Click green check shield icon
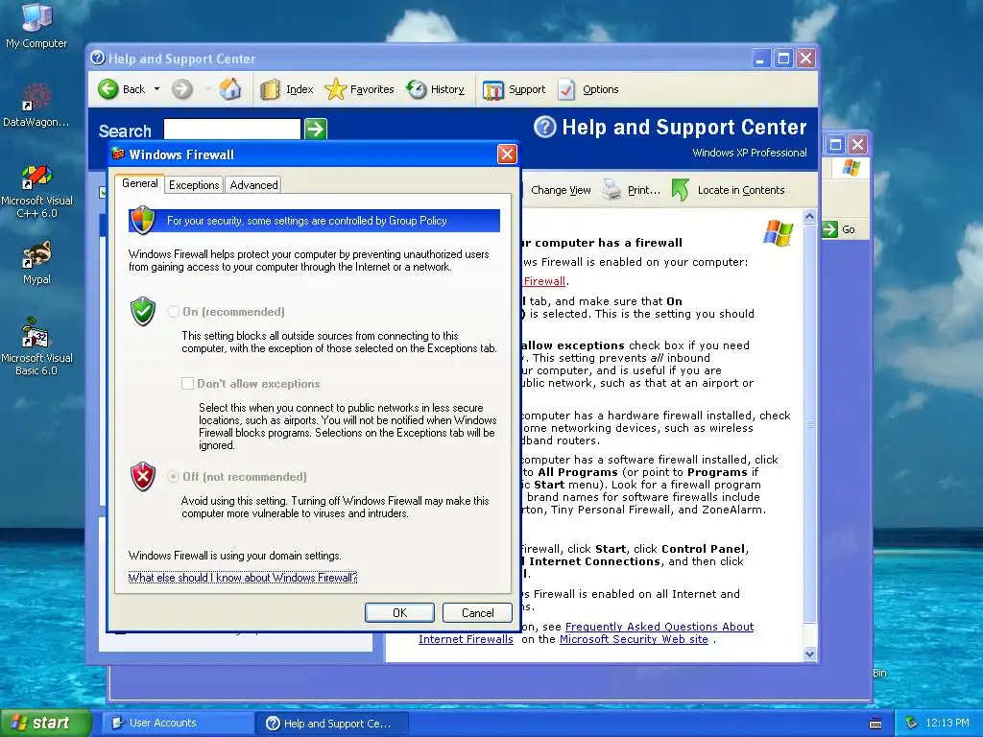The height and width of the screenshot is (737, 983). [x=143, y=311]
